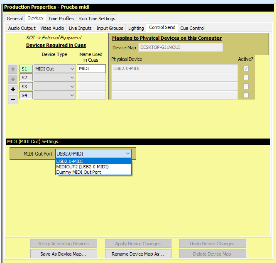This screenshot has height=263, width=276.
Task: Check Active checkbox in fourth device row
Action: (246, 95)
